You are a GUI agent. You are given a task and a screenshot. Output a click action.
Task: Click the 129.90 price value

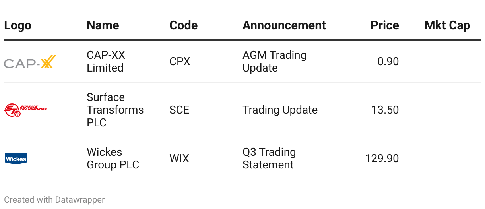tap(382, 159)
